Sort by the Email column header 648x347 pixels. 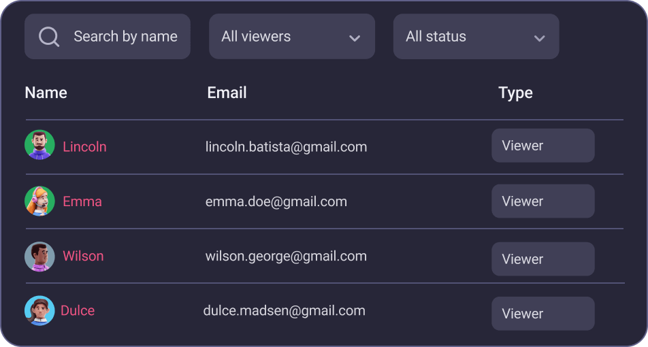click(x=227, y=93)
